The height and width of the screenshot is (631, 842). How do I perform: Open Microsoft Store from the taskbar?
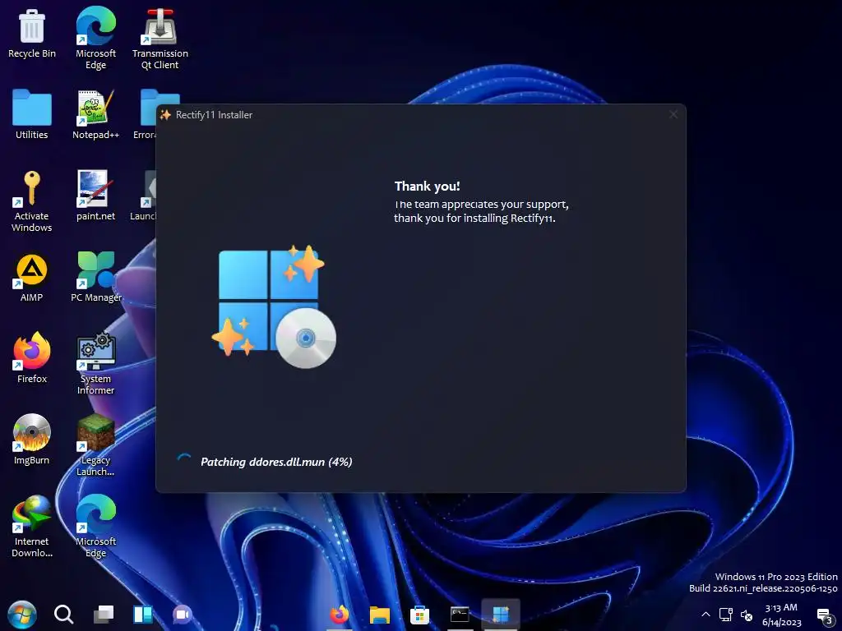pos(419,615)
